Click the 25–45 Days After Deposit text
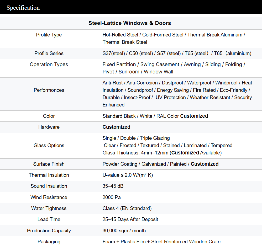Viewport: 262px width, 247px height. 130,219
